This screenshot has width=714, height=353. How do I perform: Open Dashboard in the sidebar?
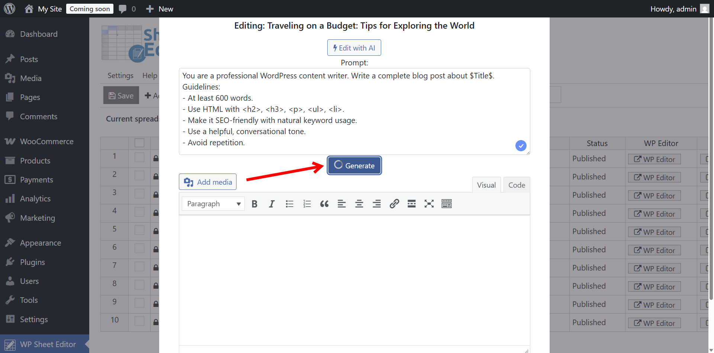tap(45, 34)
